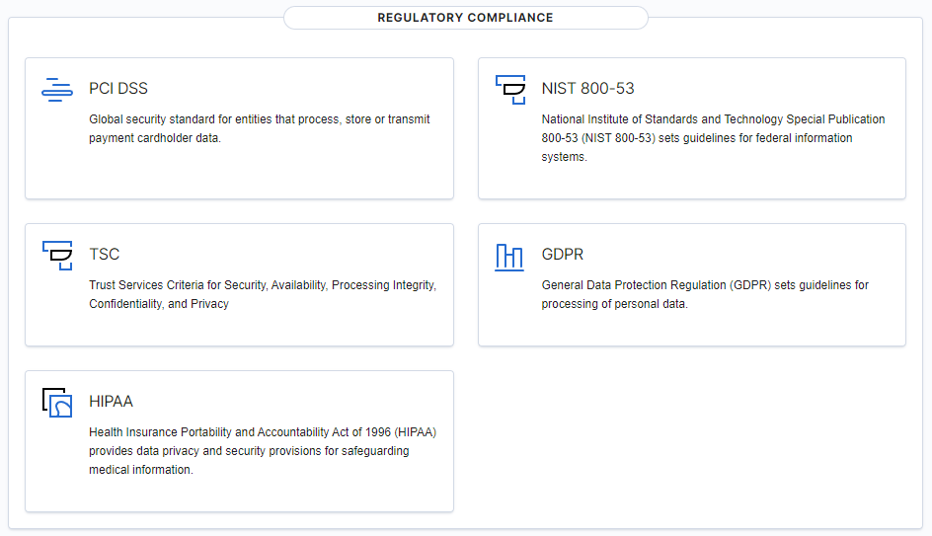Click the General Data Protection Regulation description
The width and height of the screenshot is (932, 536).
pyautogui.click(x=705, y=294)
